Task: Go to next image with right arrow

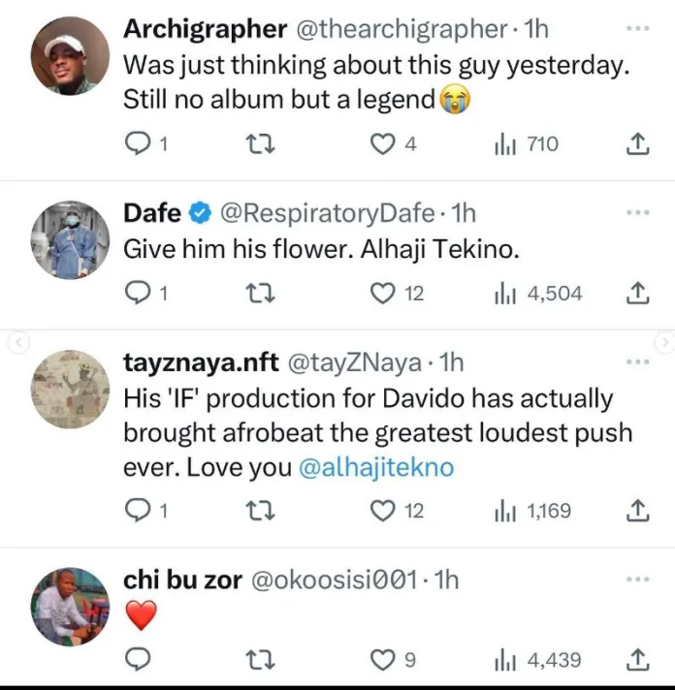Action: click(664, 341)
